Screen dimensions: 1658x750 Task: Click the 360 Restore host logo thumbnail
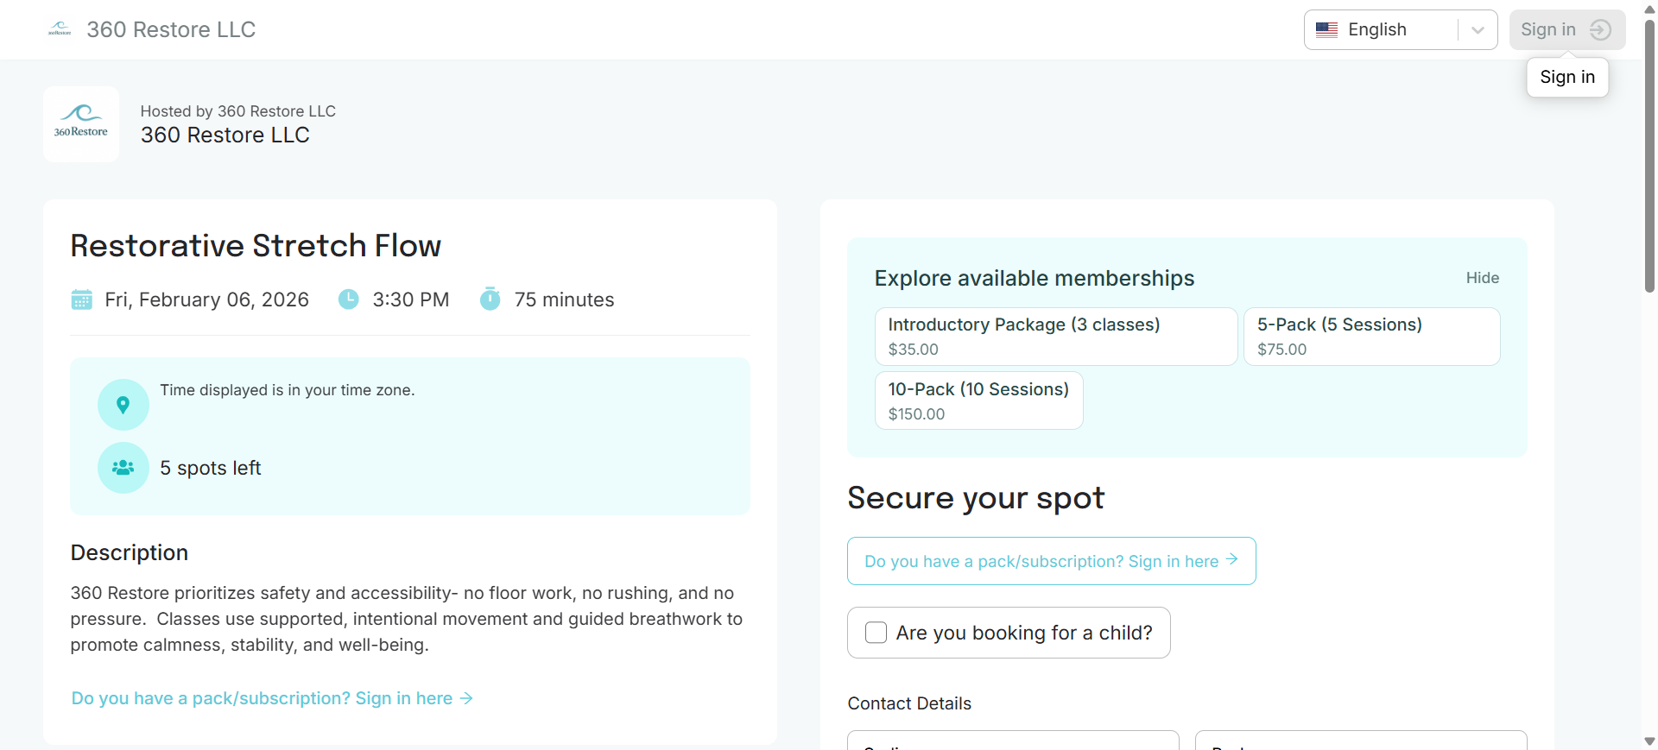click(81, 123)
